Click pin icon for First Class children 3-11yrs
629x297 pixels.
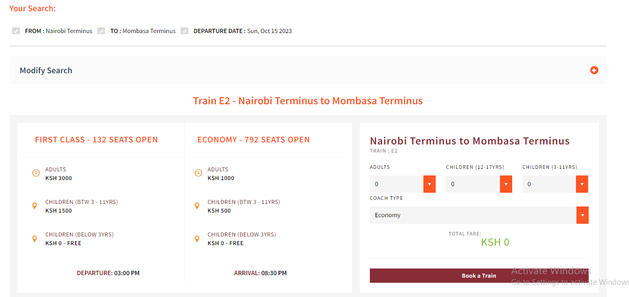point(35,206)
